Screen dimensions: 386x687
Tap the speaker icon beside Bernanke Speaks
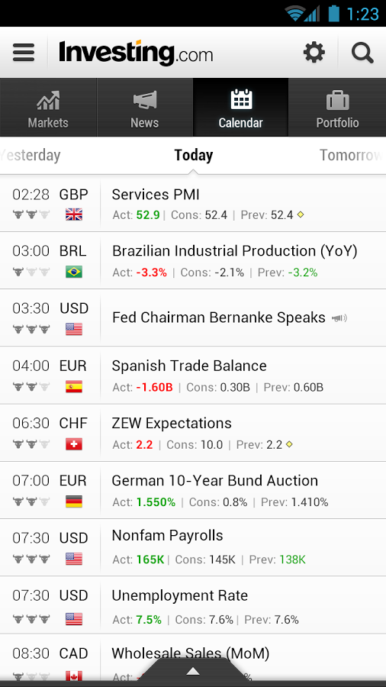pyautogui.click(x=339, y=318)
